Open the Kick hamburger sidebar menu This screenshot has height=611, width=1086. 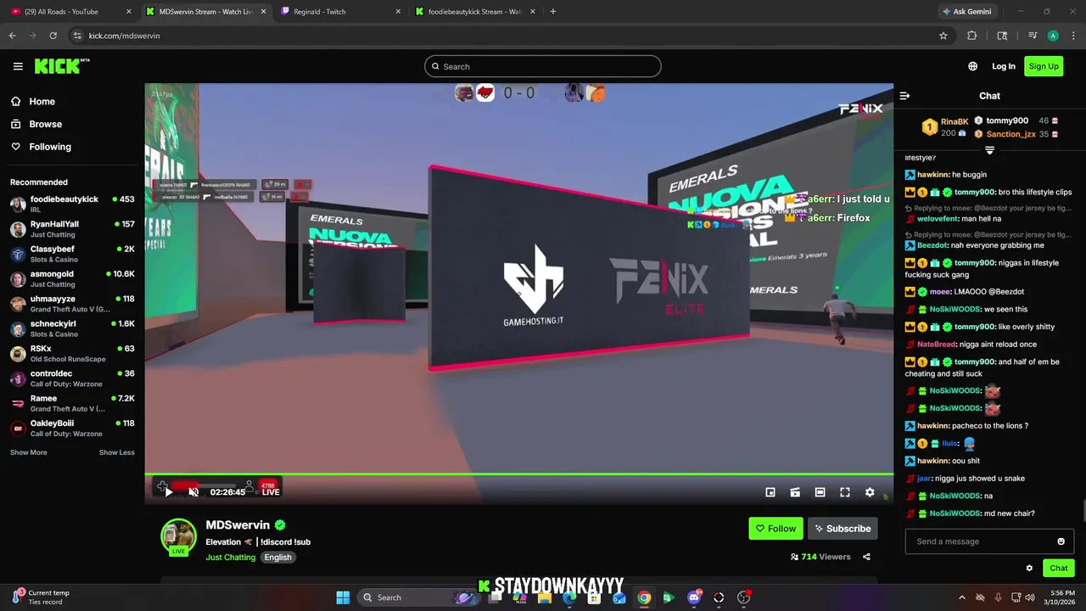(x=18, y=66)
